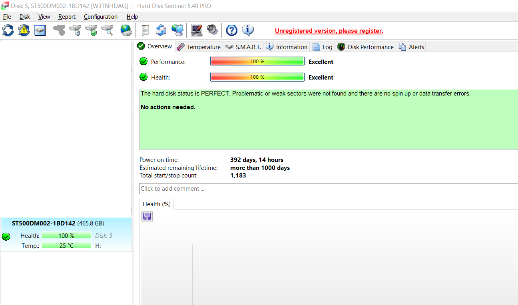Click the blue arrows send toolbar icon

[161, 30]
